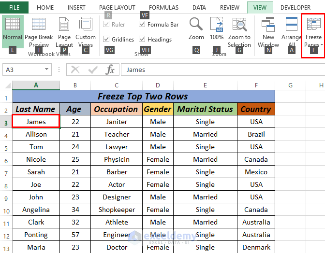Screen dimensions: 325x253
Task: Click the Zoom magnifier icon
Action: point(196,24)
